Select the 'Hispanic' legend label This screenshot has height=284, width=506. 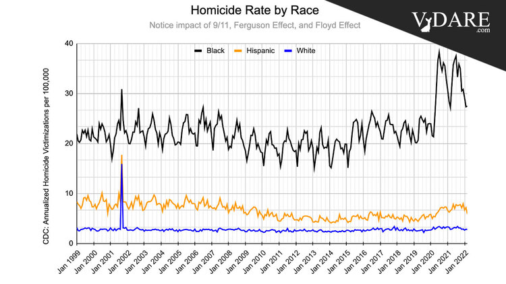point(260,51)
